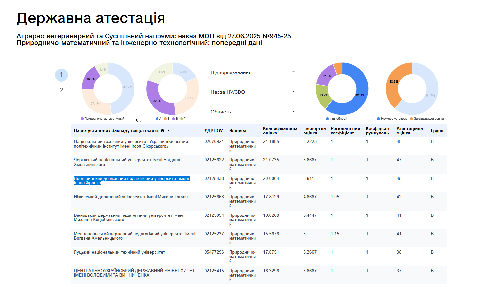Image resolution: width=486 pixels, height=287 pixels.
Task: Select the active page 1 tab
Action: 61,75
